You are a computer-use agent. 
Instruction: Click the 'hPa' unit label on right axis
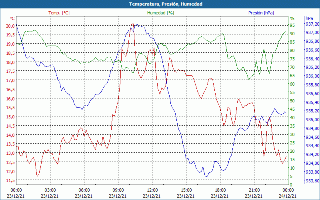tap(309, 18)
